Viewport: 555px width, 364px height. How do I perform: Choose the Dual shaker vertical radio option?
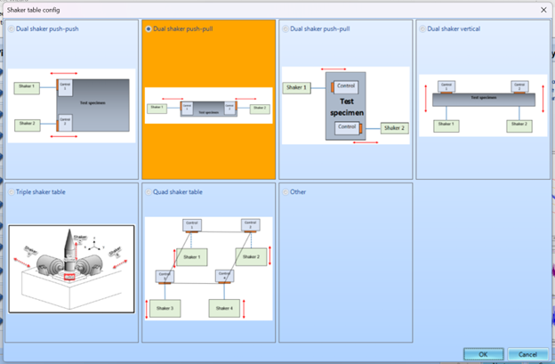[423, 29]
